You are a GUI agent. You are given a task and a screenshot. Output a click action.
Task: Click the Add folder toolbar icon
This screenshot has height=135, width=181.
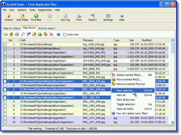click(22, 18)
